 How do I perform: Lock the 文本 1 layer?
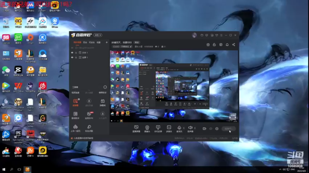(x=76, y=53)
